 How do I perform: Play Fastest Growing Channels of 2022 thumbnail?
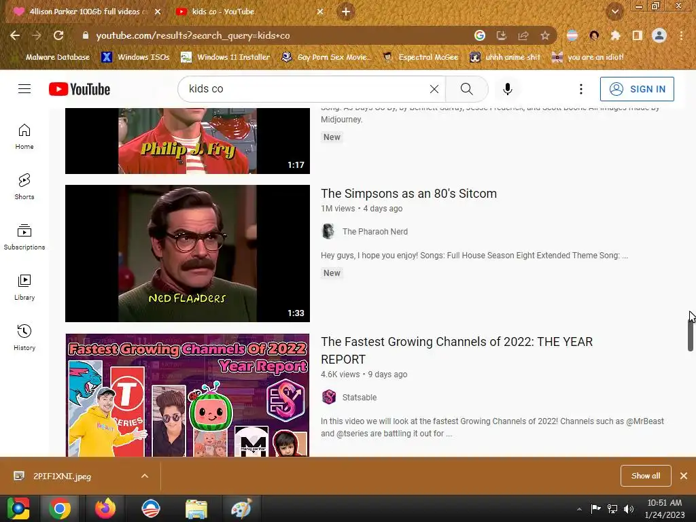point(188,395)
